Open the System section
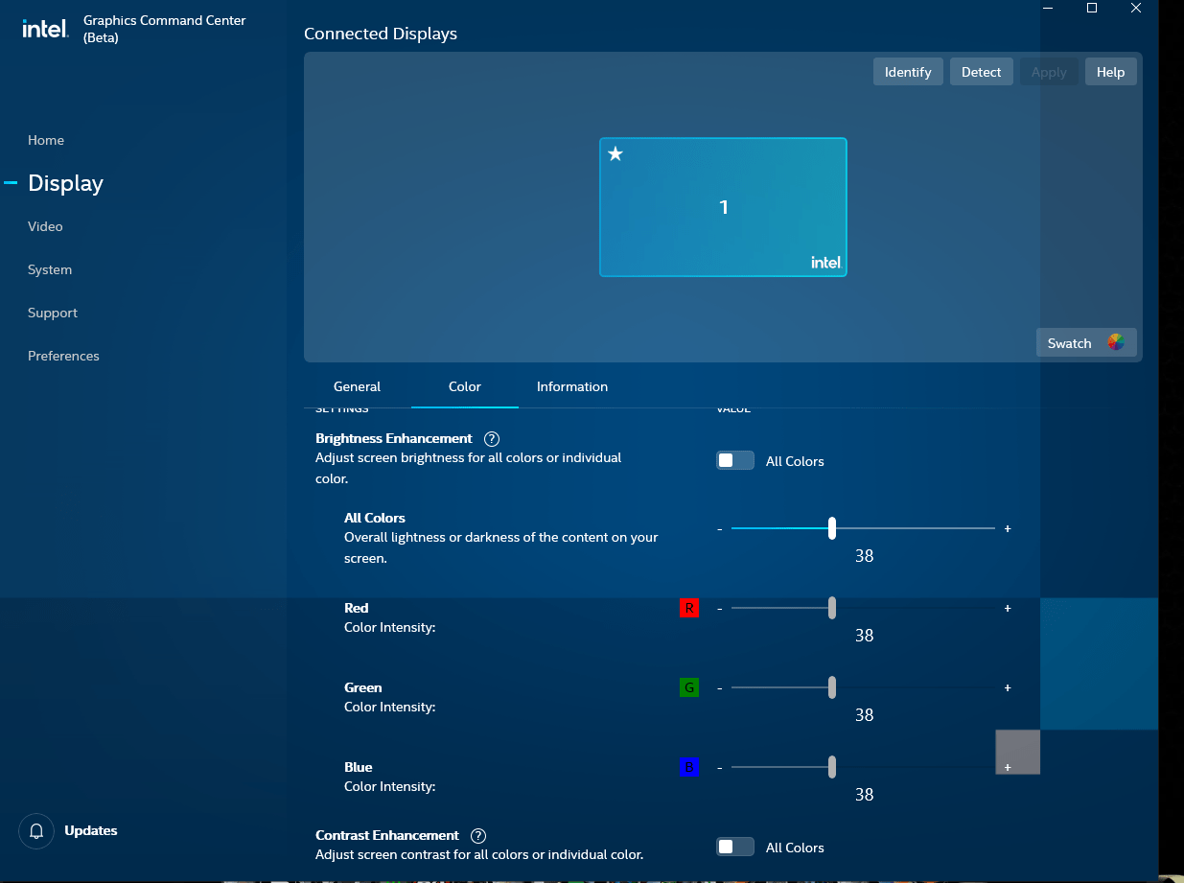This screenshot has width=1184, height=883. click(50, 269)
